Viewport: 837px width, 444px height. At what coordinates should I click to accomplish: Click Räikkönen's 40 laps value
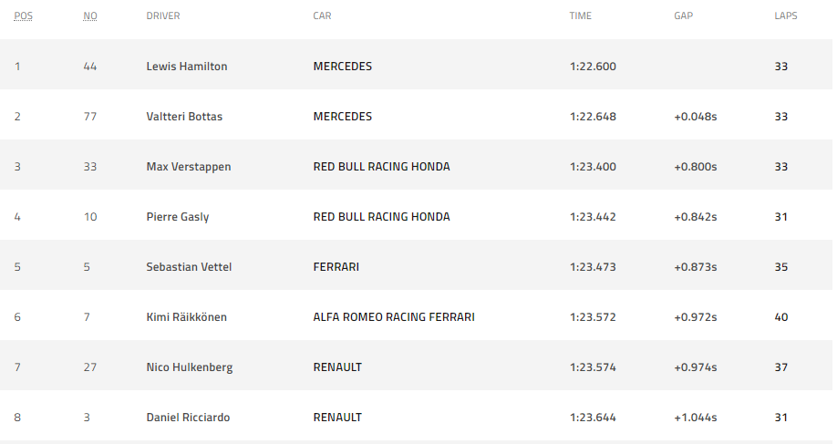pyautogui.click(x=781, y=317)
